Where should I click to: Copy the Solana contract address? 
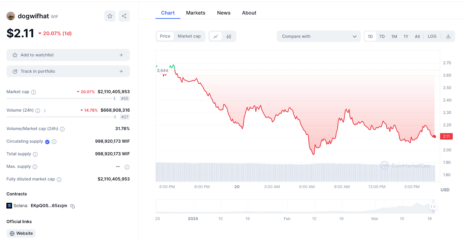click(73, 206)
